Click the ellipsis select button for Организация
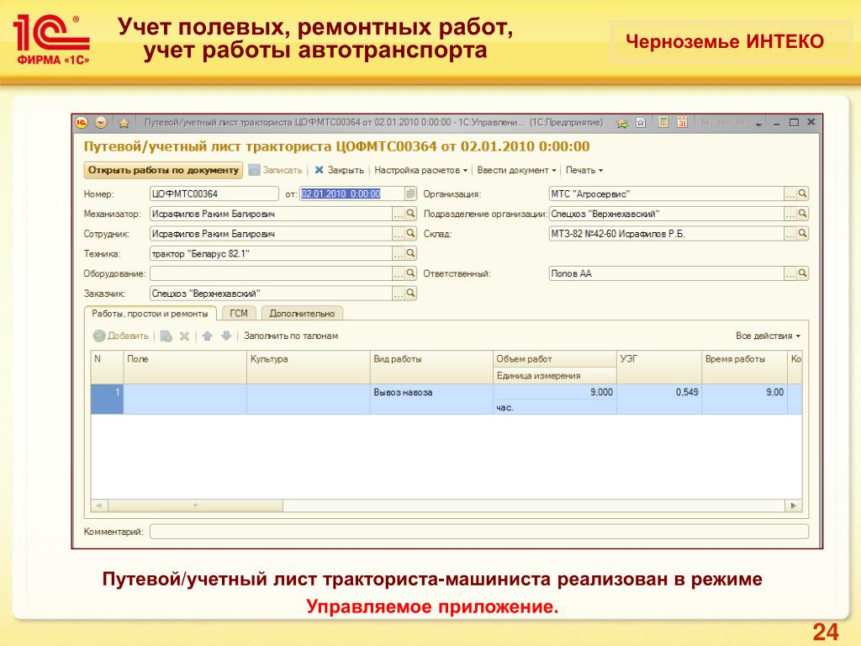 pyautogui.click(x=790, y=194)
